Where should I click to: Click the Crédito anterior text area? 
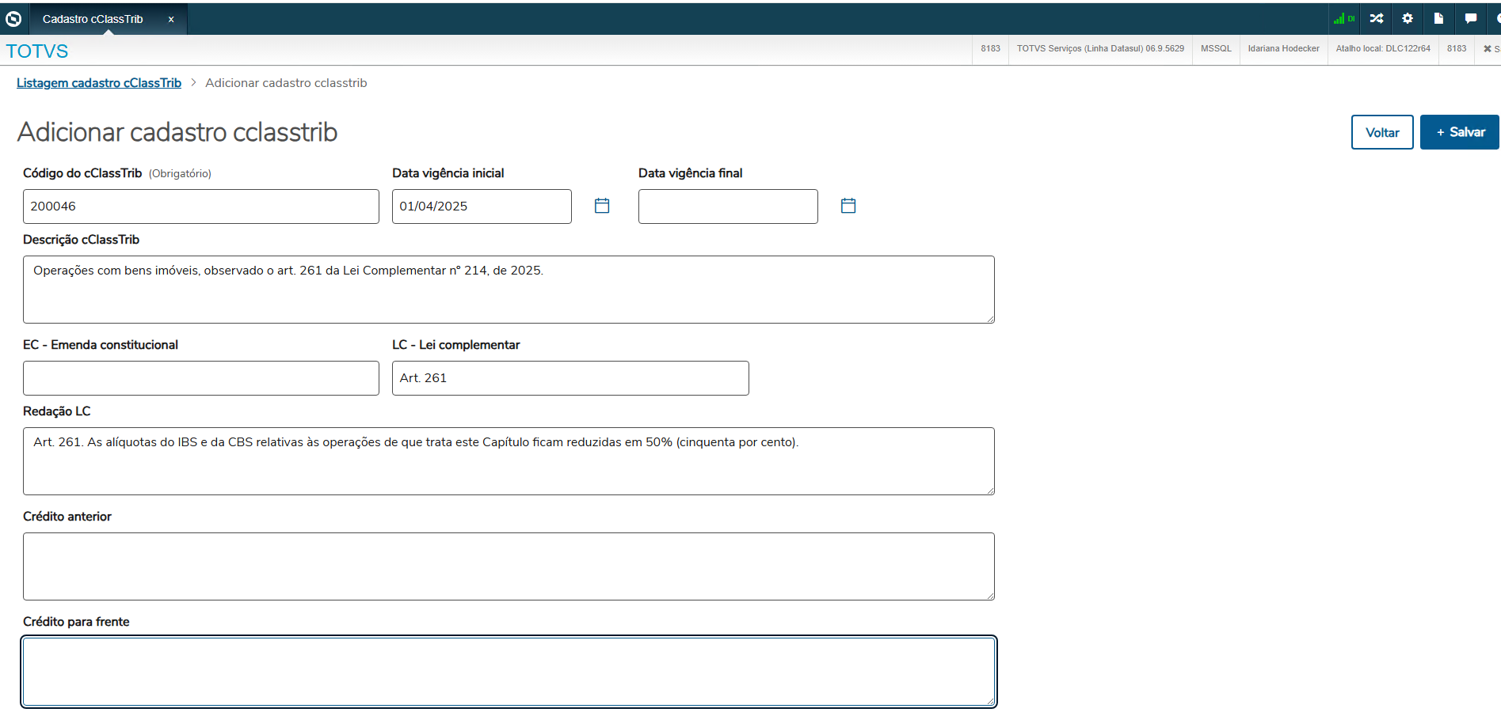click(x=509, y=566)
